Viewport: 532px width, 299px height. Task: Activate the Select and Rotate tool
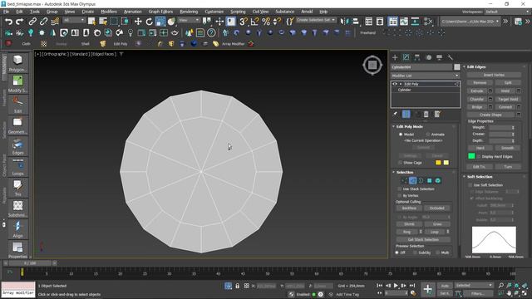pos(149,22)
